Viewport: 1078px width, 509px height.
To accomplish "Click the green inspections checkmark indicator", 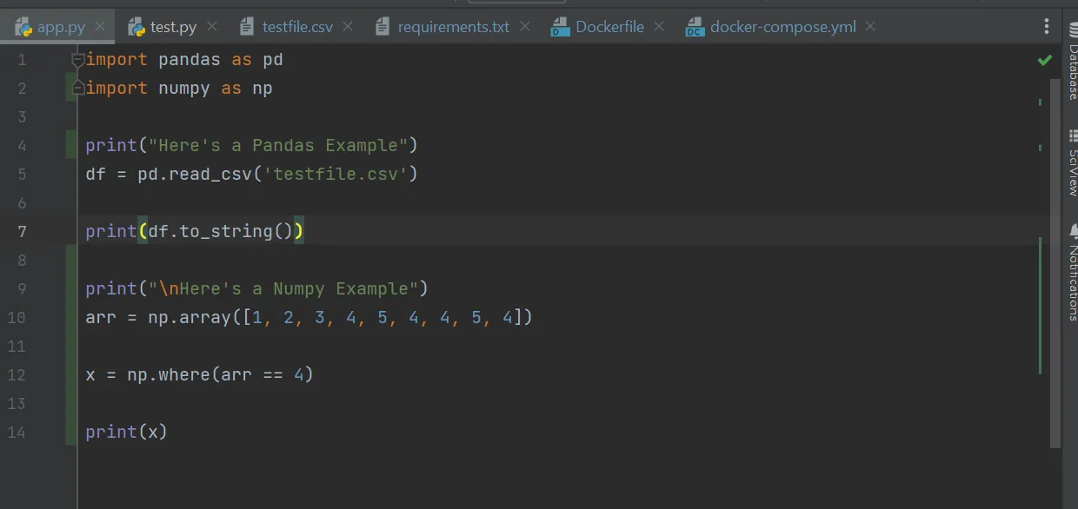I will [1044, 60].
